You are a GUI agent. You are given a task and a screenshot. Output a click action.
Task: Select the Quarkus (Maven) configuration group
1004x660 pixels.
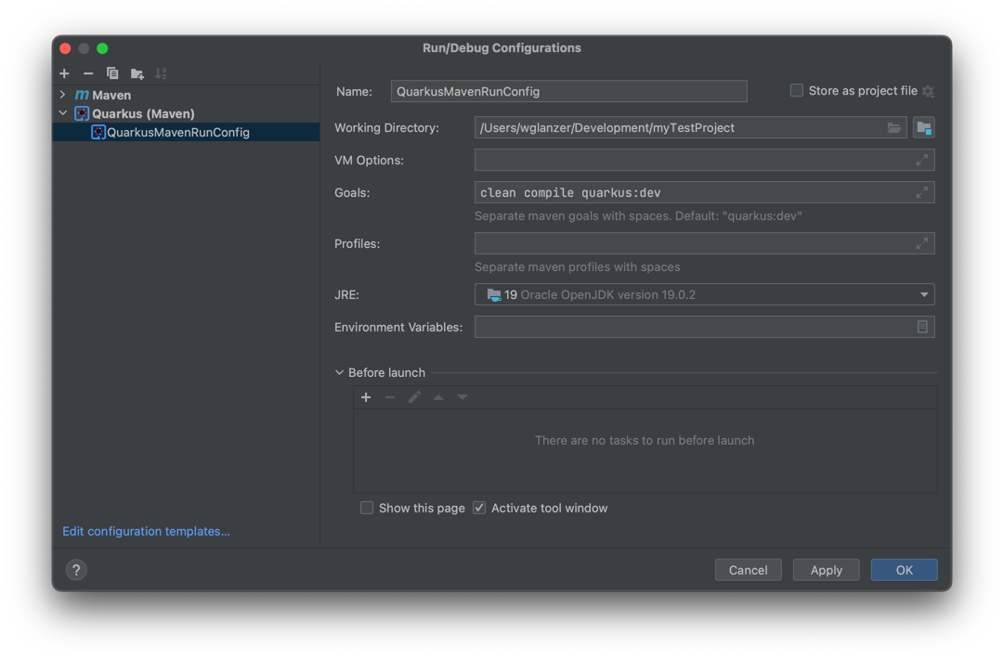pos(143,113)
